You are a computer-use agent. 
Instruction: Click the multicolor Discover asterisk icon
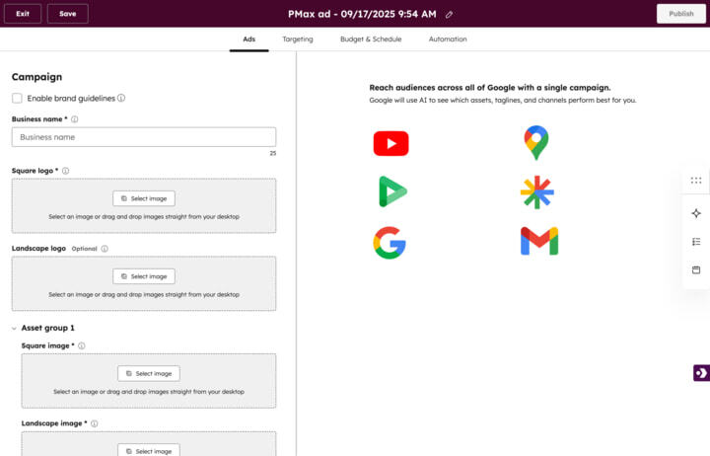tap(537, 192)
